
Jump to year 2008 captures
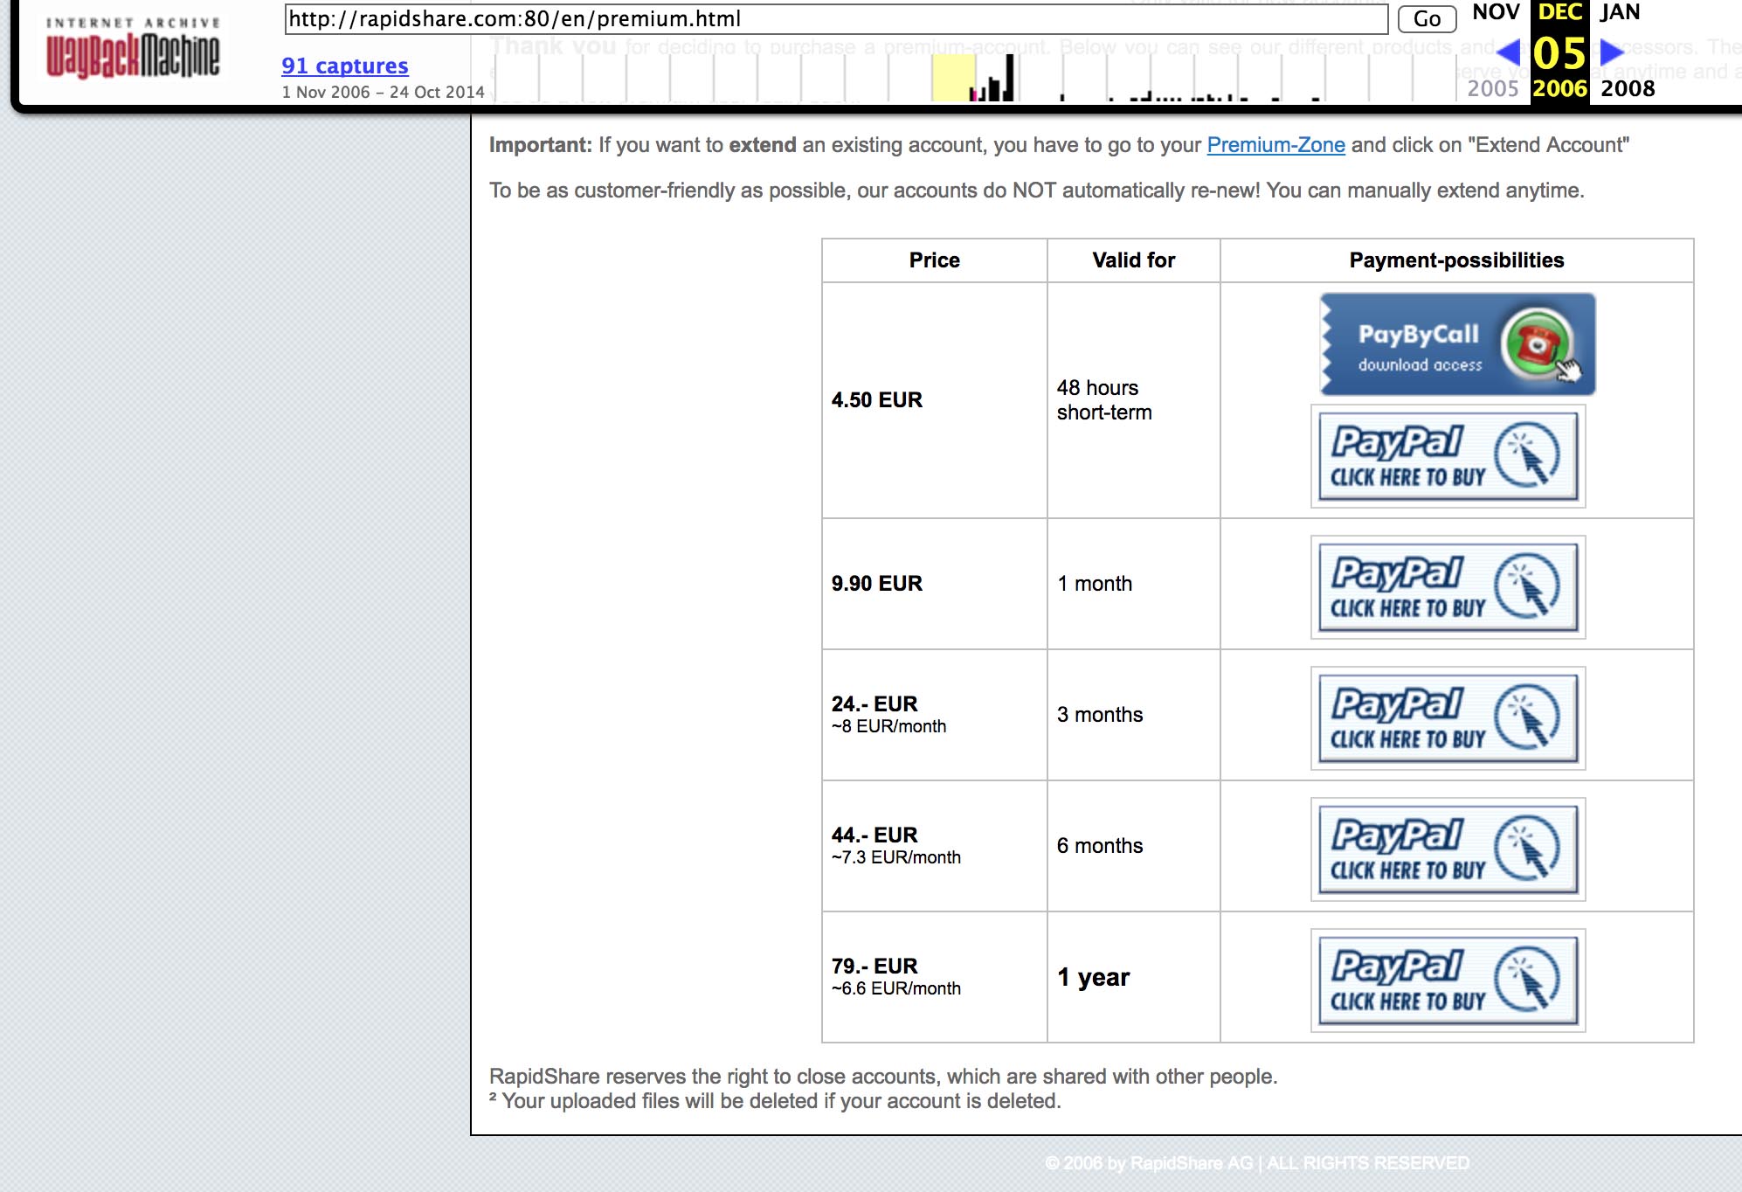pyautogui.click(x=1627, y=88)
